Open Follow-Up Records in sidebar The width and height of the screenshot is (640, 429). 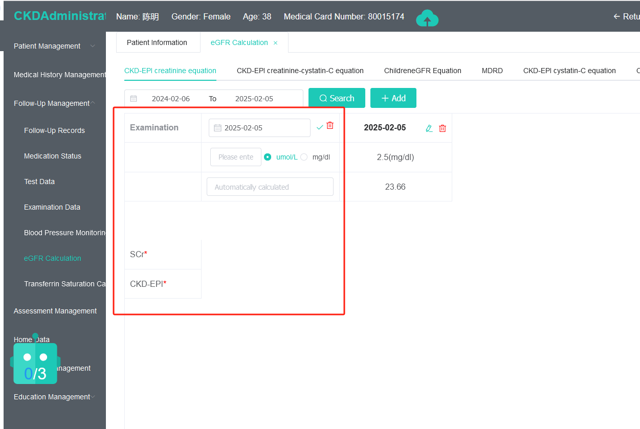pos(54,130)
